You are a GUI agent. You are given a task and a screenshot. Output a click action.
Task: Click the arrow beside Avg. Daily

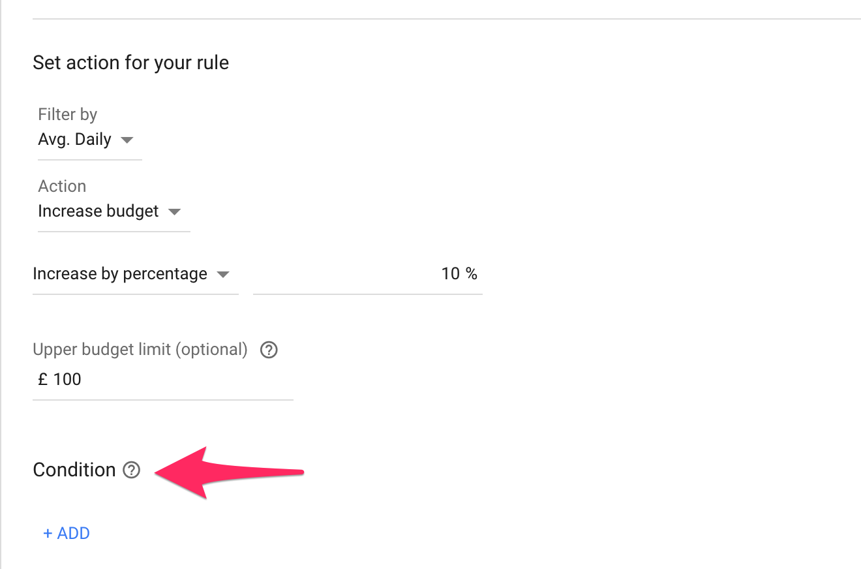click(127, 140)
